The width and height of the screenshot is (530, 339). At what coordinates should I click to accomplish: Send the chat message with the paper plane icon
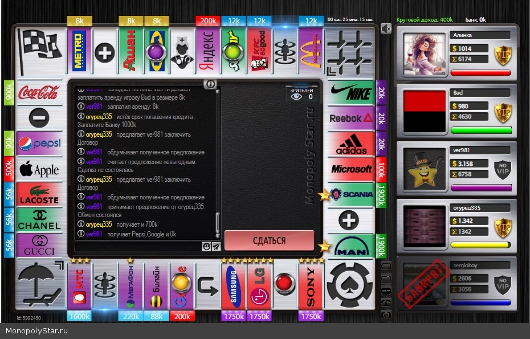pos(216,246)
